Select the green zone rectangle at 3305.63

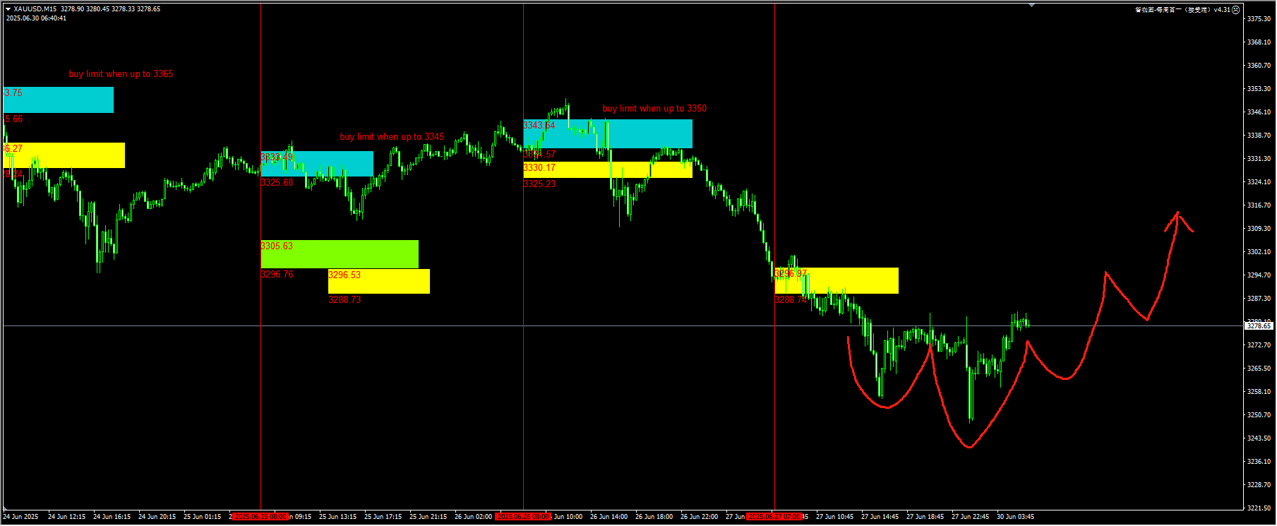point(339,254)
